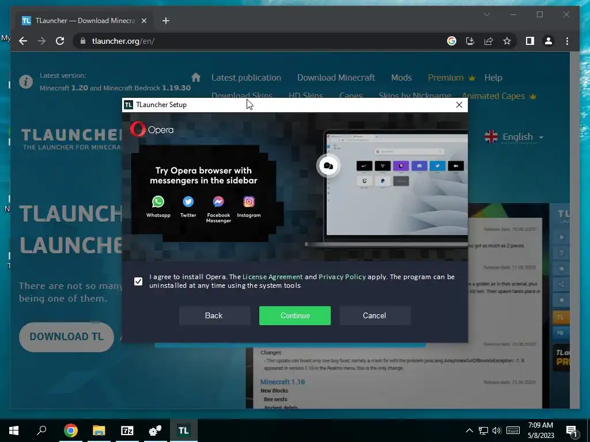
Task: Open Chrome three-dot menu
Action: pyautogui.click(x=567, y=41)
